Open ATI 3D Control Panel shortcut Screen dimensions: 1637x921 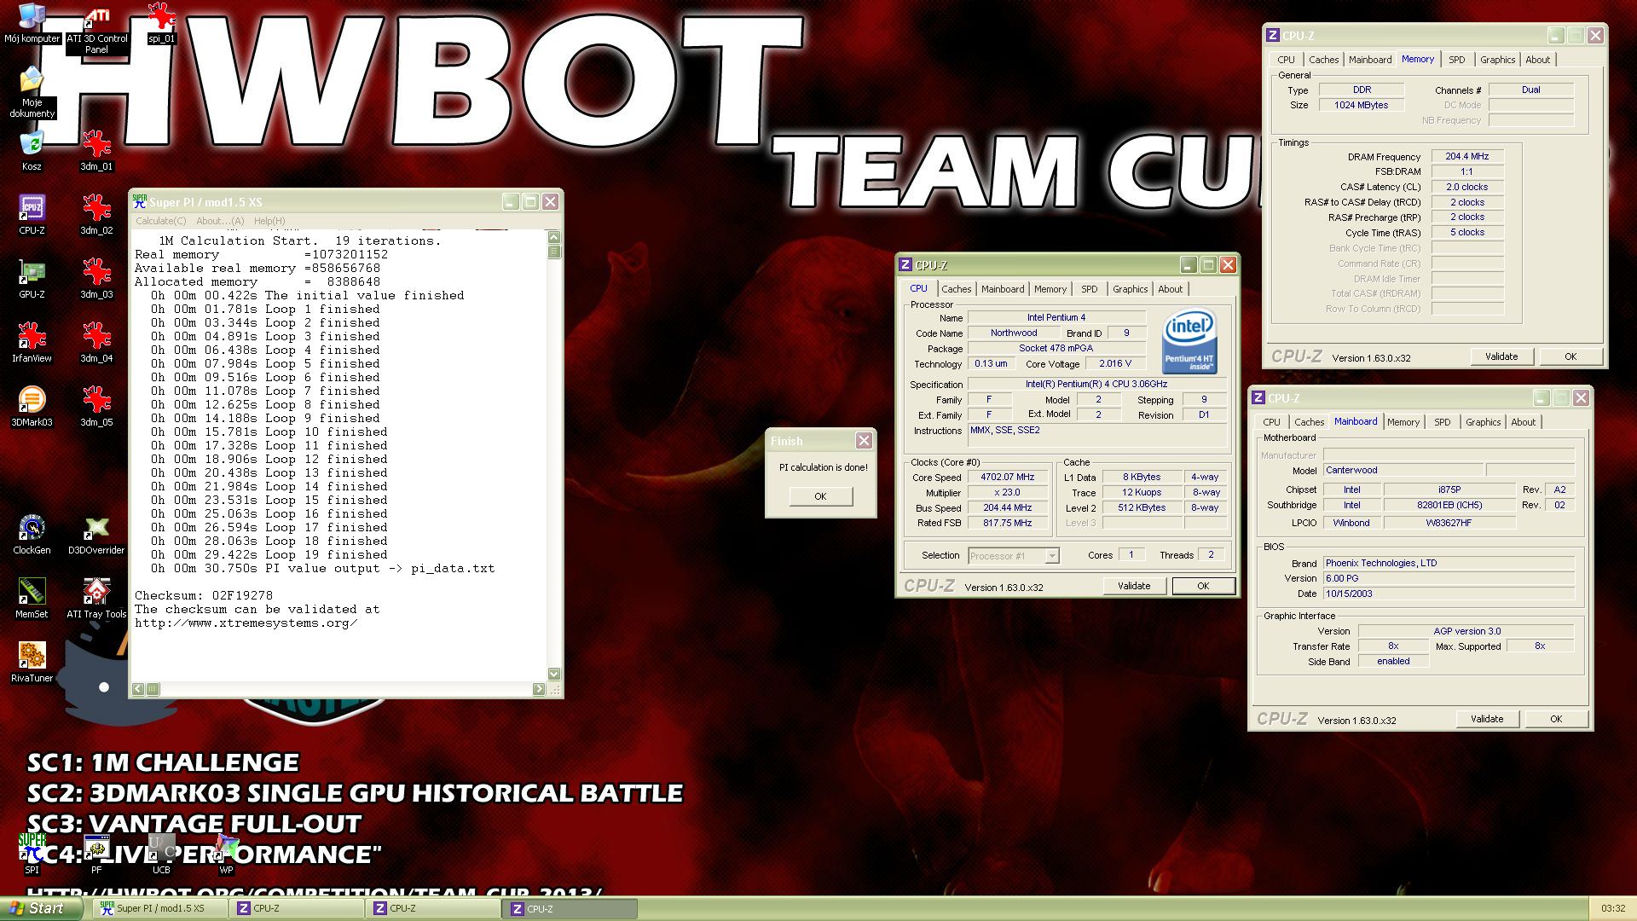[x=96, y=30]
